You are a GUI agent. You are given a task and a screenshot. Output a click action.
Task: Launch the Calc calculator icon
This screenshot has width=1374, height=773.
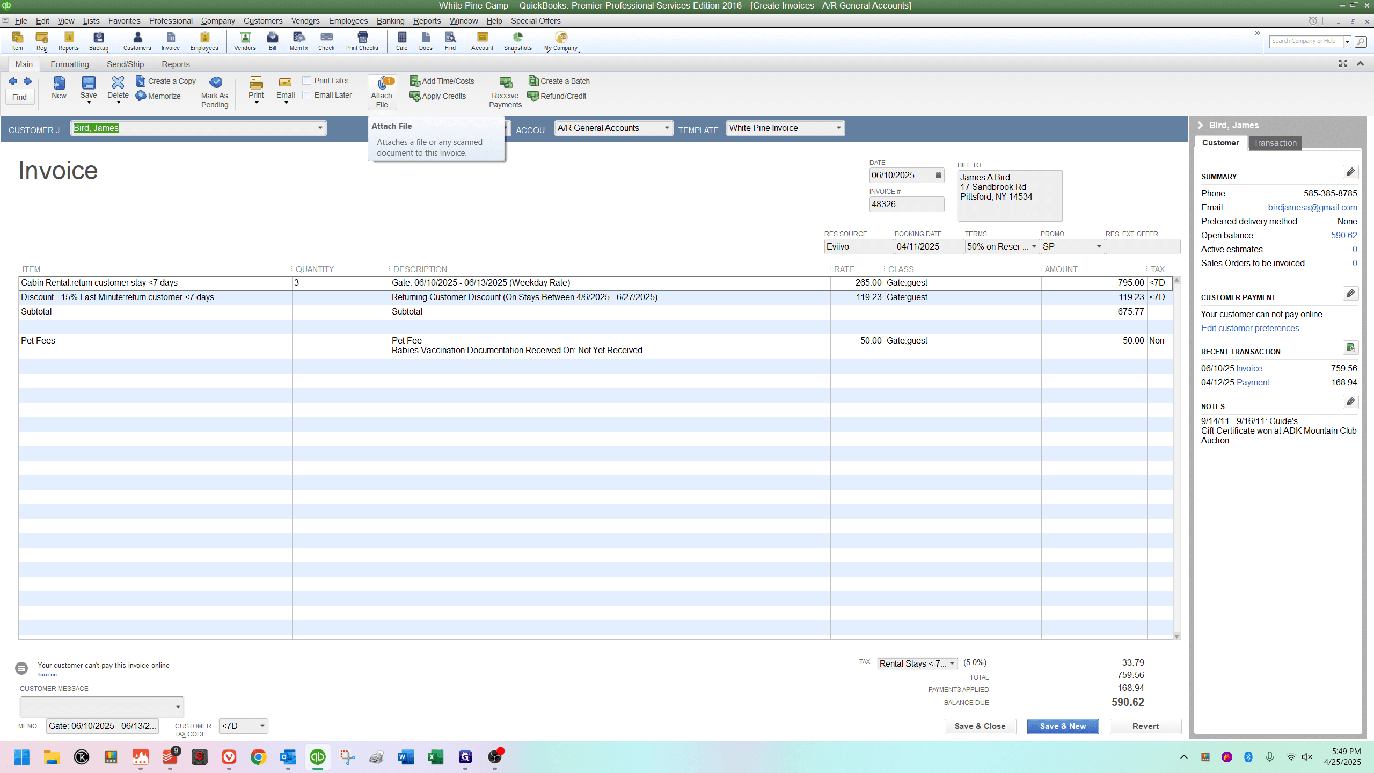click(x=402, y=41)
